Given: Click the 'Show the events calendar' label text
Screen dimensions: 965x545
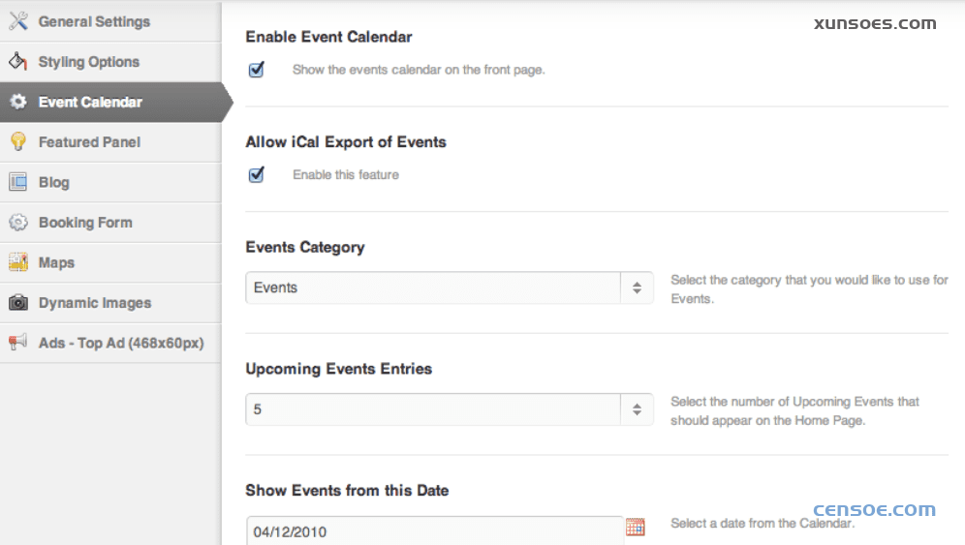Looking at the screenshot, I should [419, 70].
